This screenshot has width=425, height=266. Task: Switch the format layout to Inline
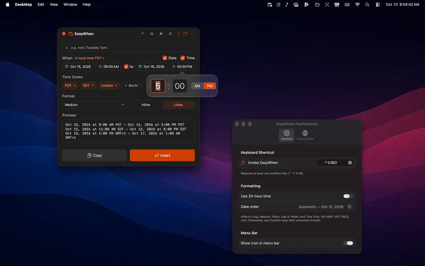click(x=146, y=105)
